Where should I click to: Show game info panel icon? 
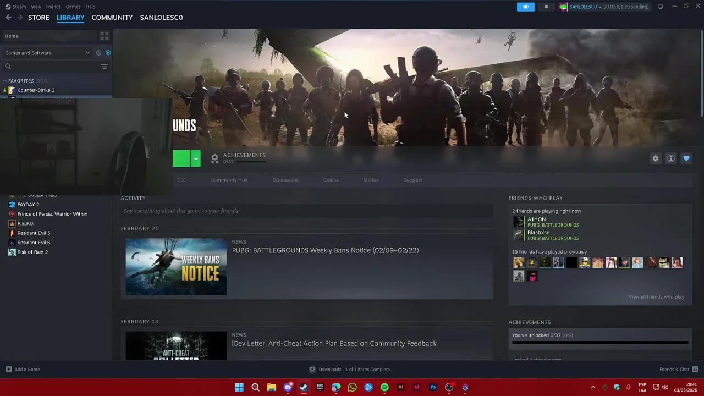coord(671,158)
